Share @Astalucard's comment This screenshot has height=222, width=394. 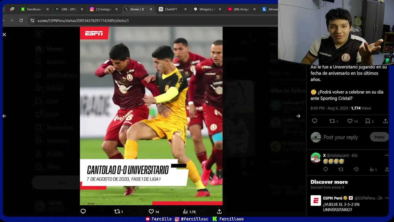tap(387, 169)
